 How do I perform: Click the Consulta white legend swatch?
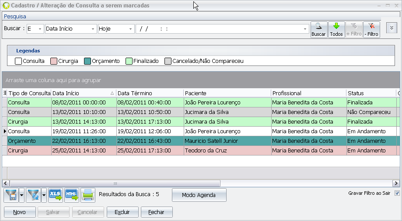(x=18, y=61)
